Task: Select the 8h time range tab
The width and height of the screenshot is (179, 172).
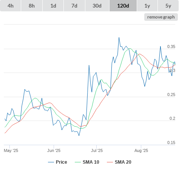Action: point(32,6)
